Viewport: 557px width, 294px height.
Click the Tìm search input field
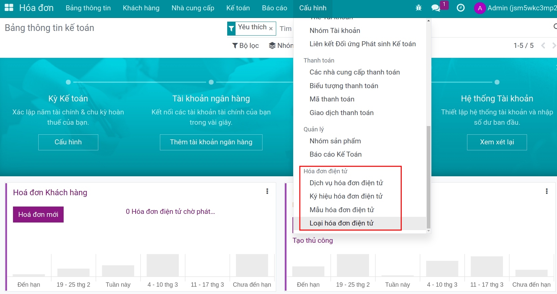click(x=285, y=29)
